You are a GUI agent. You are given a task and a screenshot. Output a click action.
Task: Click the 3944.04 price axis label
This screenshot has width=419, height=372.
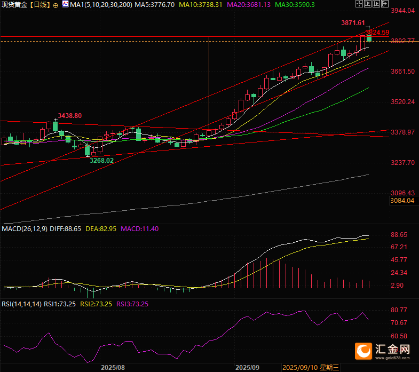coord(402,11)
